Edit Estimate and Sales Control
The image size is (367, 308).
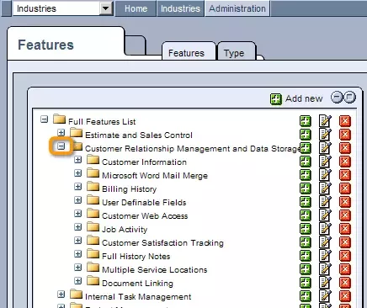(x=325, y=135)
